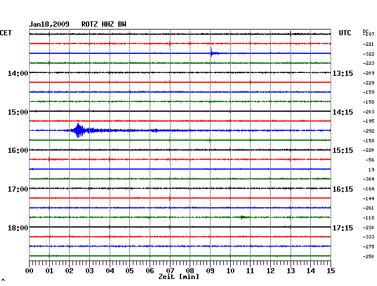Select DC offset value -220
The width and height of the screenshot is (377, 286).
tap(368, 150)
